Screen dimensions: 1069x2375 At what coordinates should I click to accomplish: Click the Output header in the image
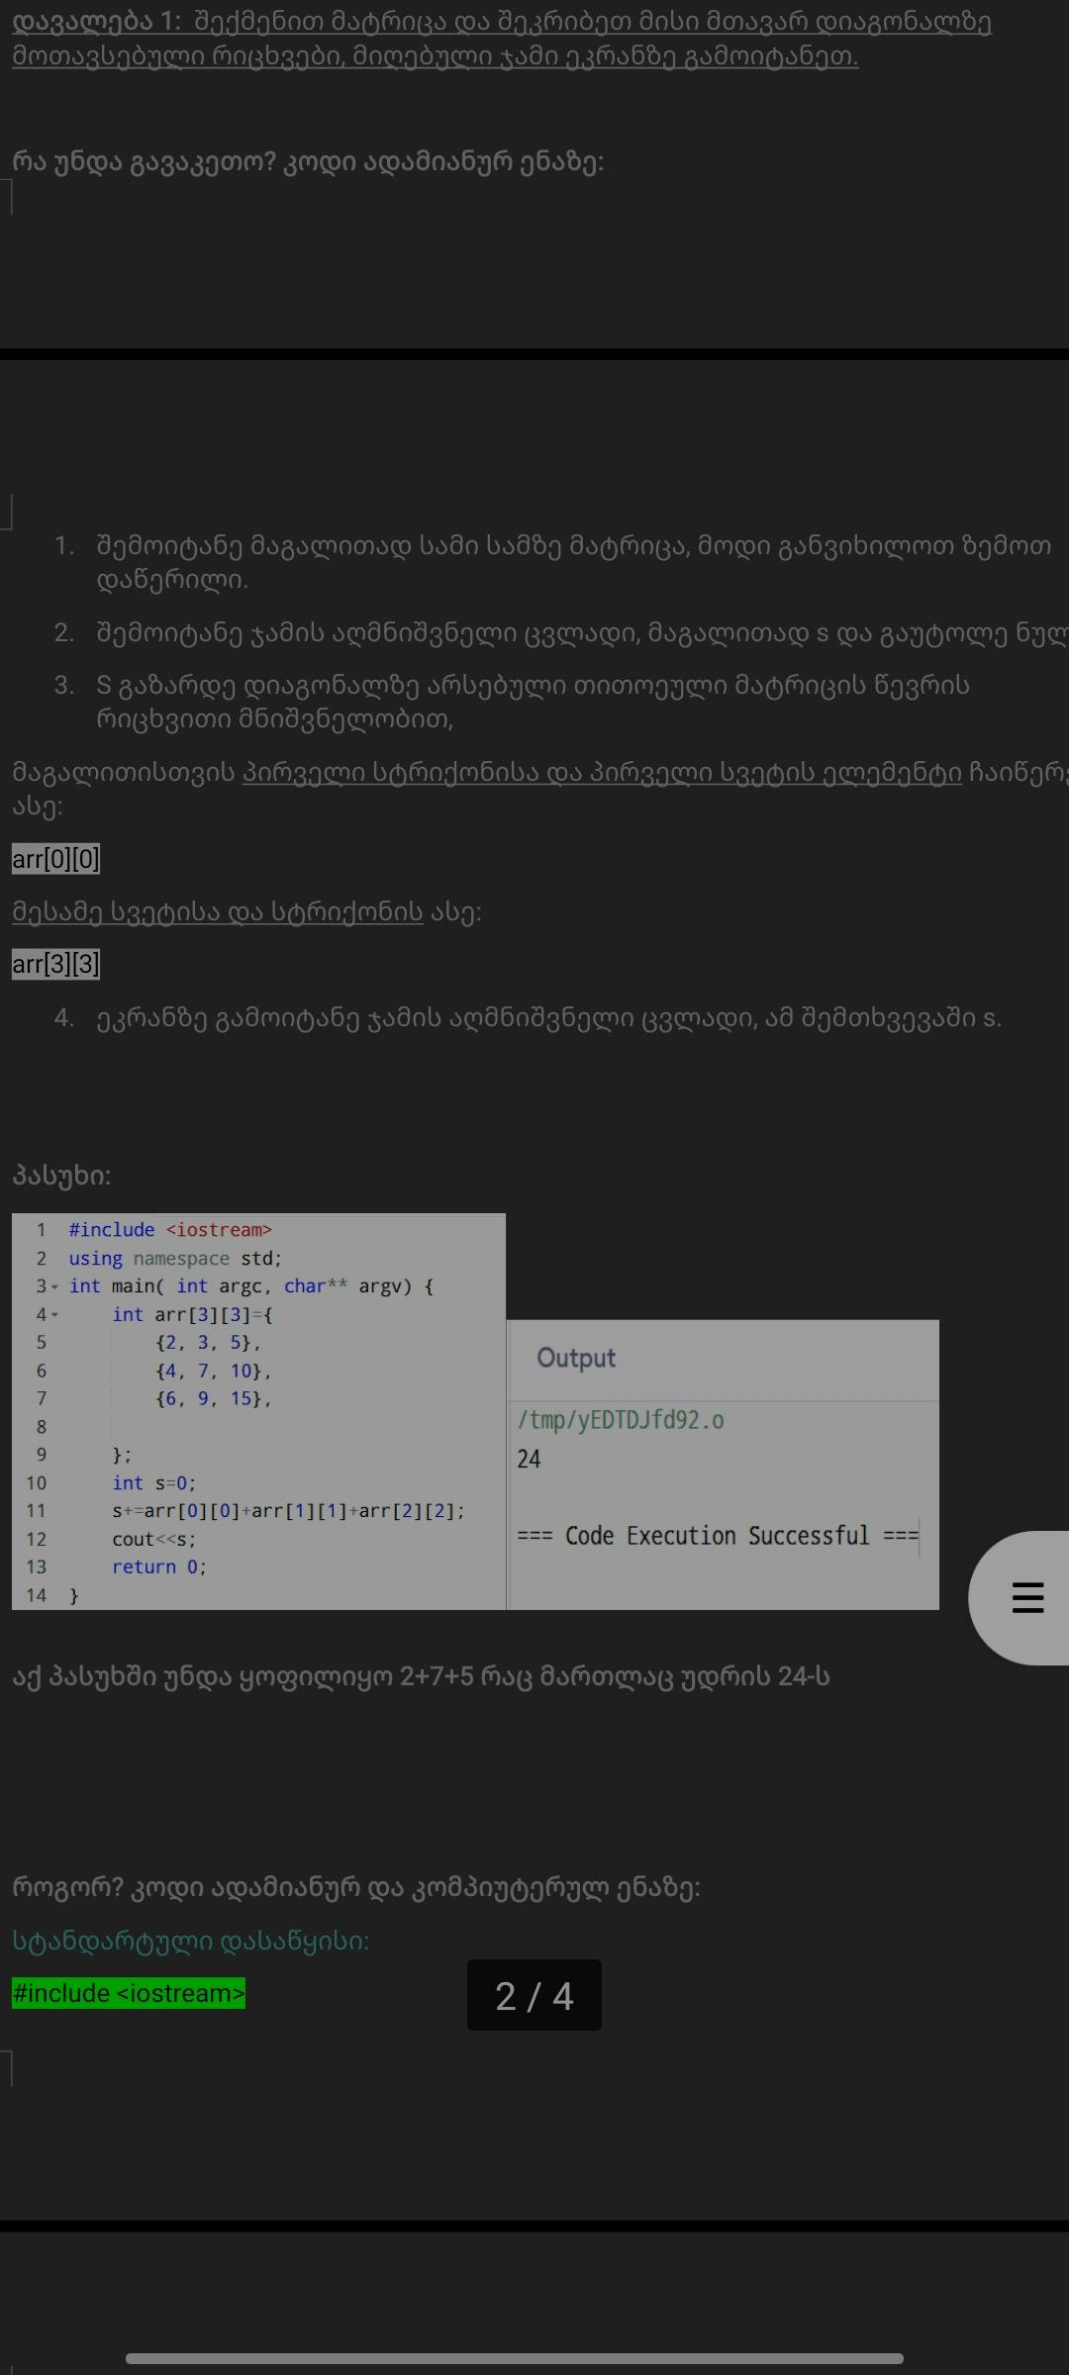tap(576, 1357)
